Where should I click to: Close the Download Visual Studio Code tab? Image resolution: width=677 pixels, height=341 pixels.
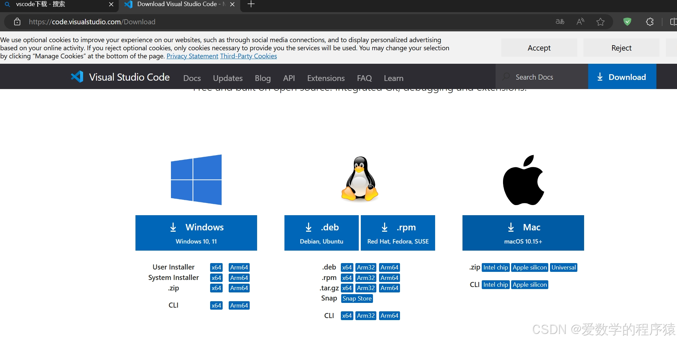232,4
